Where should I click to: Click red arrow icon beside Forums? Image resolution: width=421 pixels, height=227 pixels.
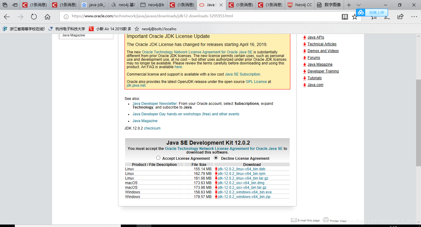coord(305,58)
